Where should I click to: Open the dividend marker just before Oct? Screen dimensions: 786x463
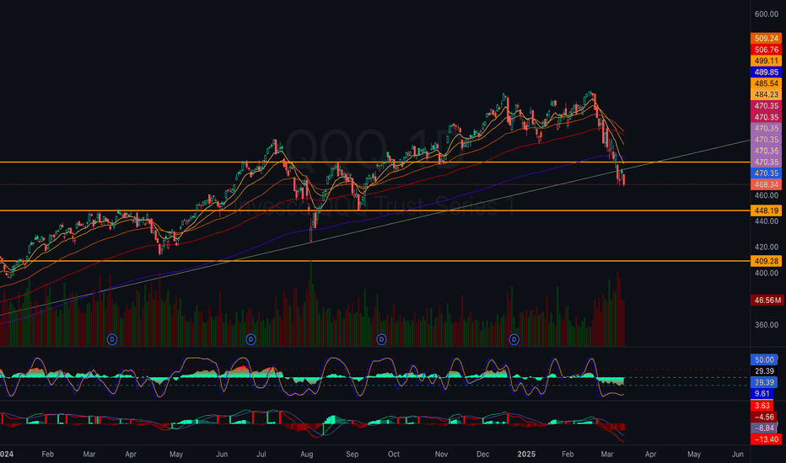pos(381,339)
